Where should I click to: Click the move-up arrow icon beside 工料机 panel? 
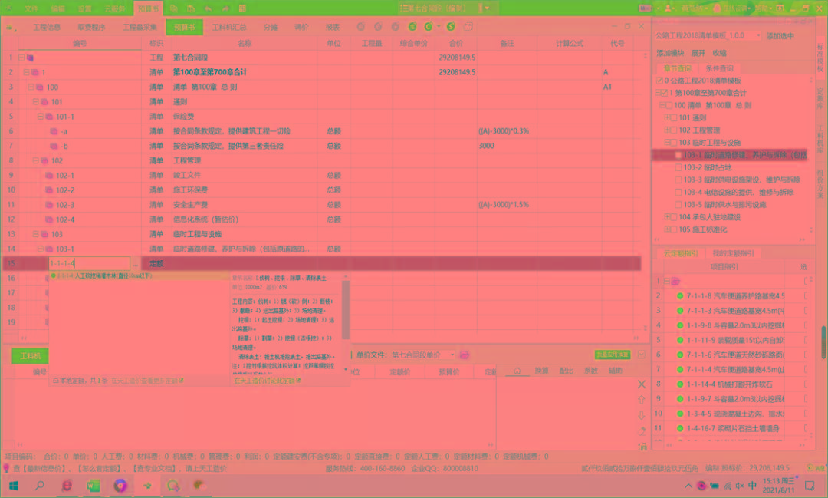click(x=642, y=400)
